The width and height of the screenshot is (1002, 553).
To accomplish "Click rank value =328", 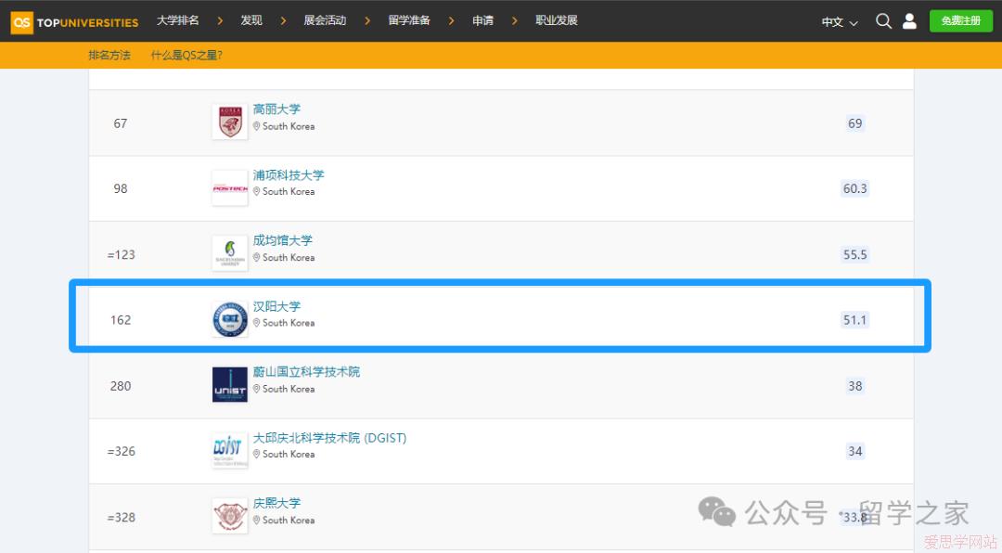I will (122, 517).
